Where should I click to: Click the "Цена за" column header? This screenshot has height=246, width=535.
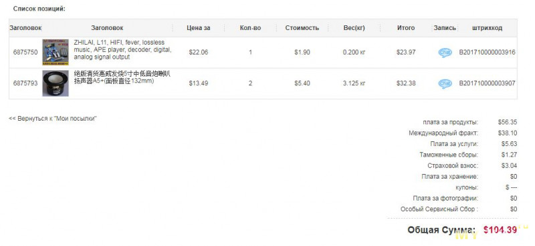pyautogui.click(x=199, y=28)
